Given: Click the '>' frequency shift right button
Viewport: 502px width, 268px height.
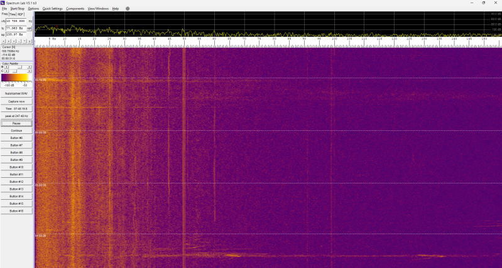Looking at the screenshot, I should (x=8, y=41).
